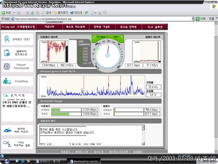Click the IE Back button
The height and width of the screenshot is (164, 218).
6,13
